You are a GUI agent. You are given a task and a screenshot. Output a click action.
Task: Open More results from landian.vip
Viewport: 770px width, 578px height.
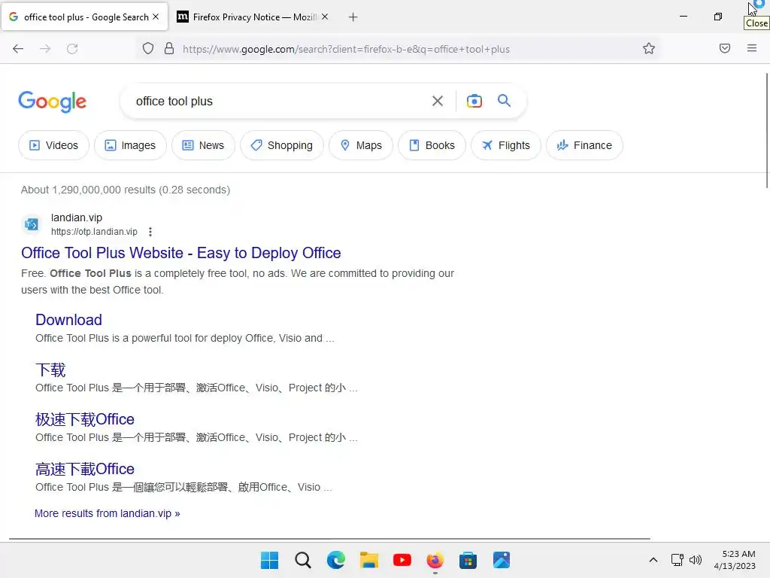107,513
